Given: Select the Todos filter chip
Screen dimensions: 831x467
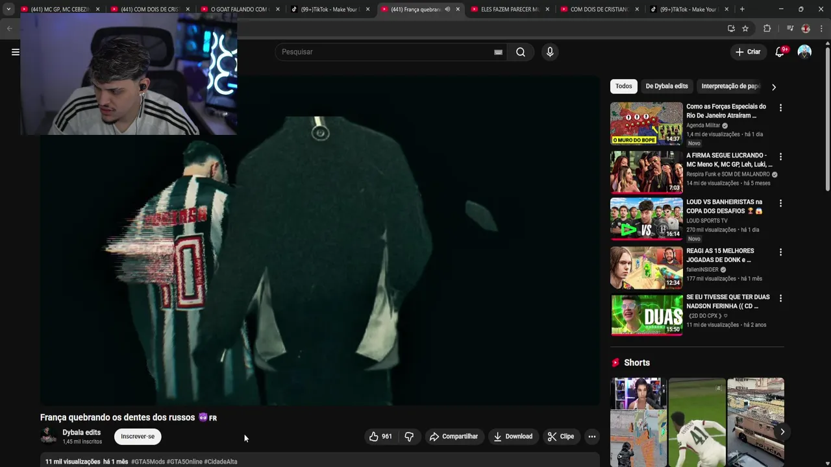Looking at the screenshot, I should pos(623,86).
